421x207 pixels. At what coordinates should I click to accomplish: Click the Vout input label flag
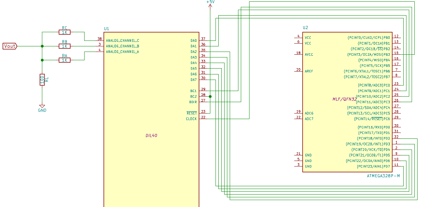(10, 46)
